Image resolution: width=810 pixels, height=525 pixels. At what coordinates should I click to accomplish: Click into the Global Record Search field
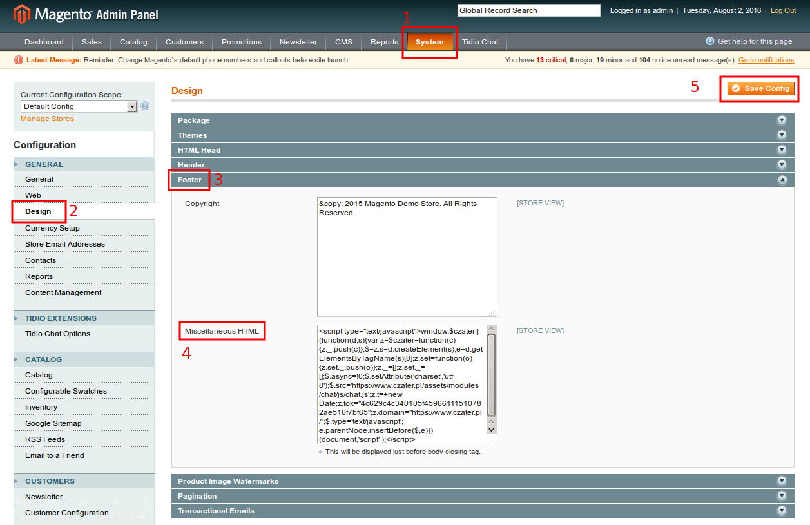(528, 10)
